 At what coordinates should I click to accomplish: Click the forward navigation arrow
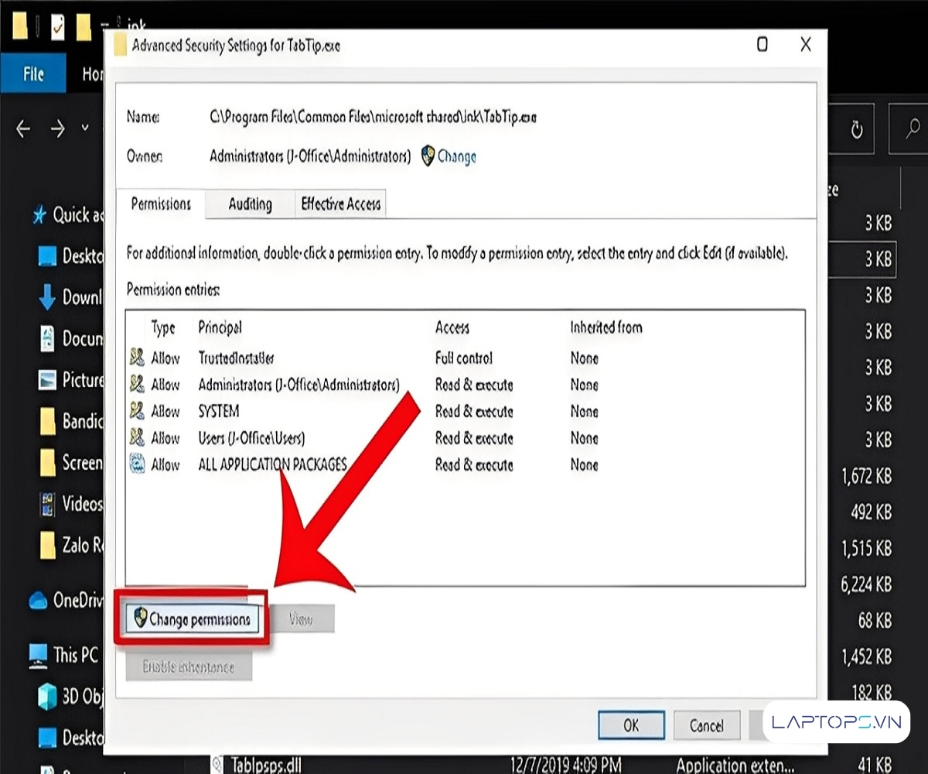click(x=58, y=128)
